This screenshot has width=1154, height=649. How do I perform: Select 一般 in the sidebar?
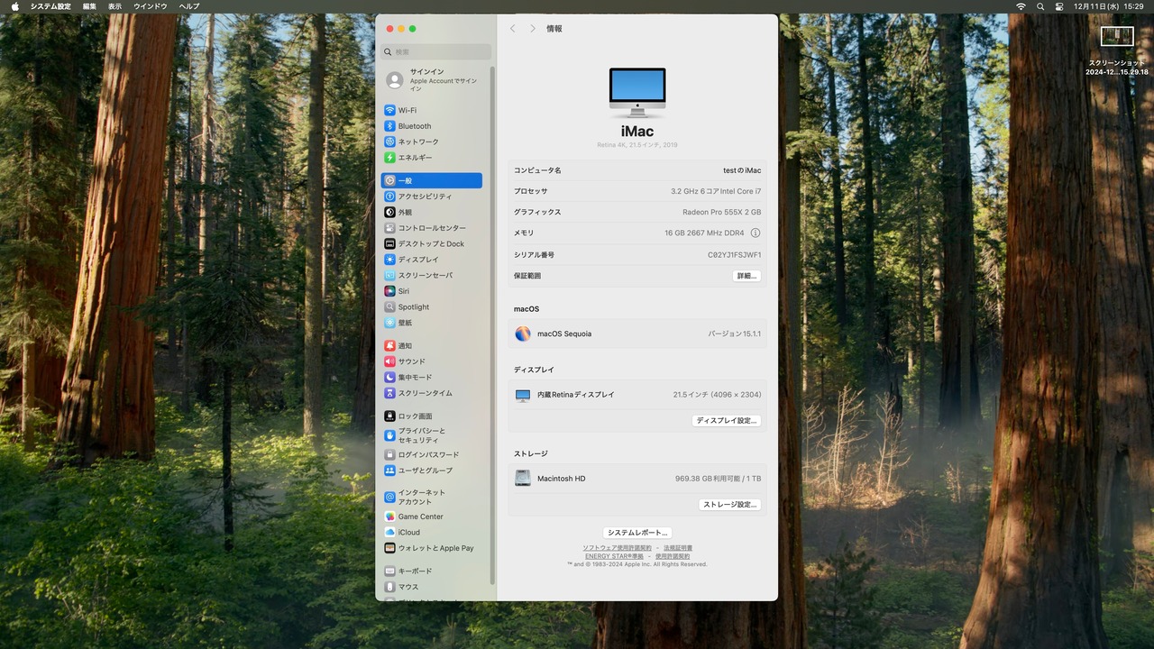coord(432,181)
